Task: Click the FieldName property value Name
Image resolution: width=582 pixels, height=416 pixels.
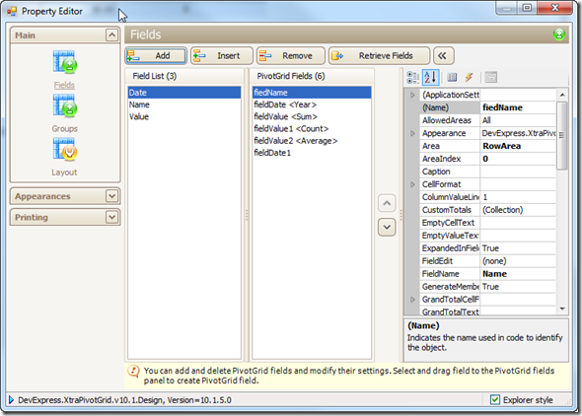Action: [x=518, y=274]
